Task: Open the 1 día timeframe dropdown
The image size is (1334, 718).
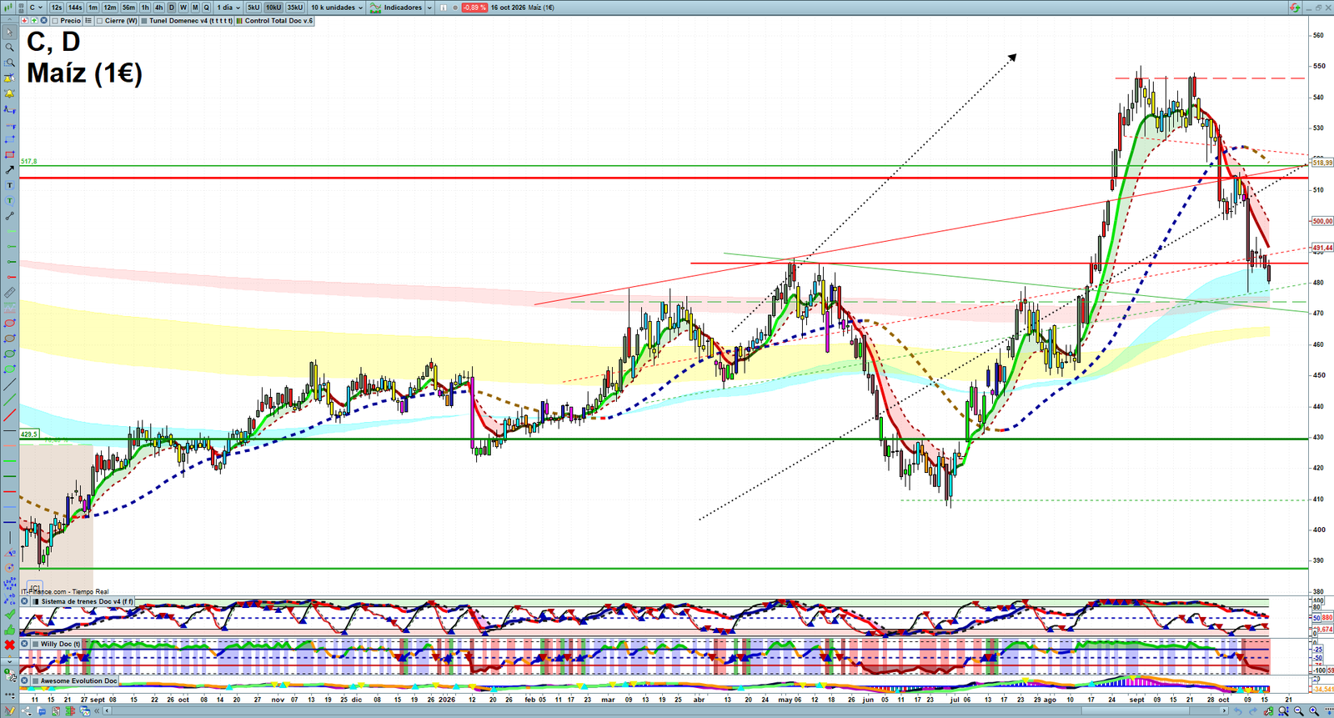Action: 228,8
